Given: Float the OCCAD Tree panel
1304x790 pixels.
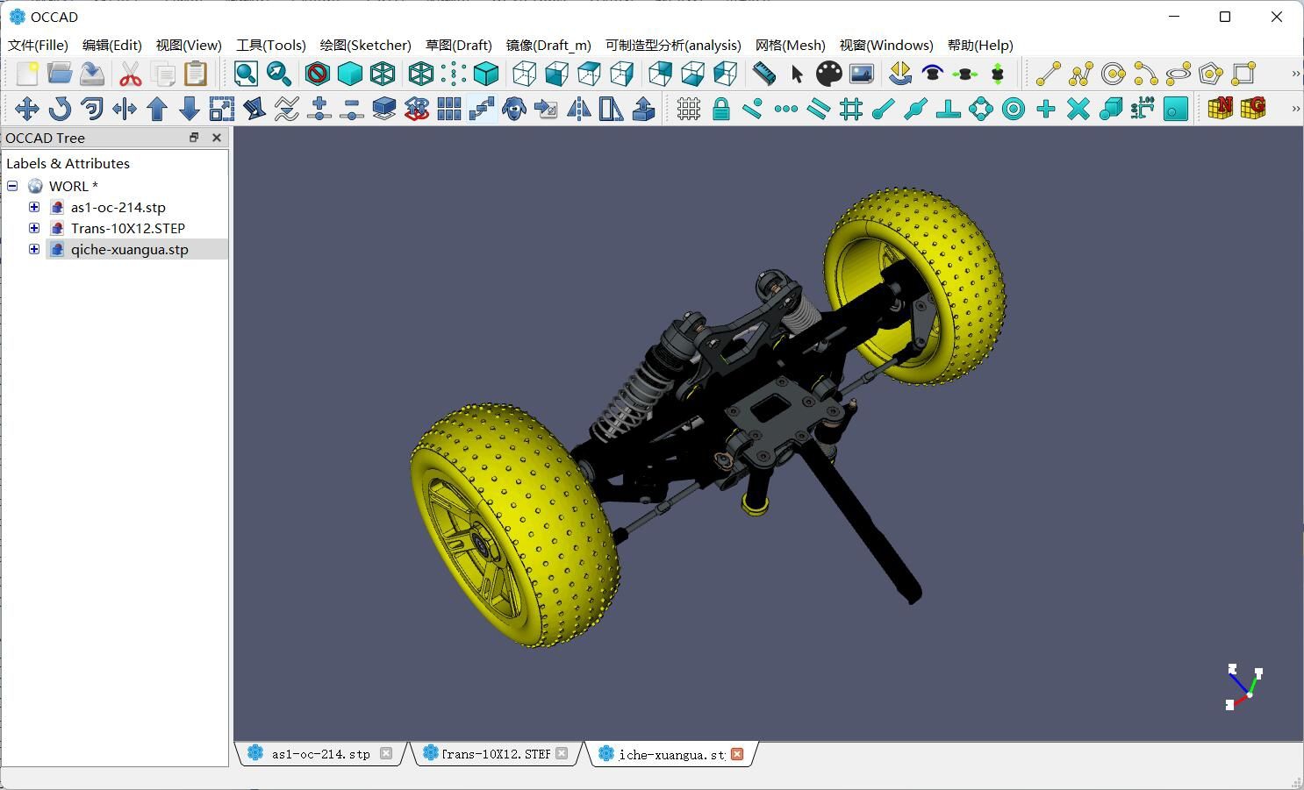Looking at the screenshot, I should click(194, 138).
